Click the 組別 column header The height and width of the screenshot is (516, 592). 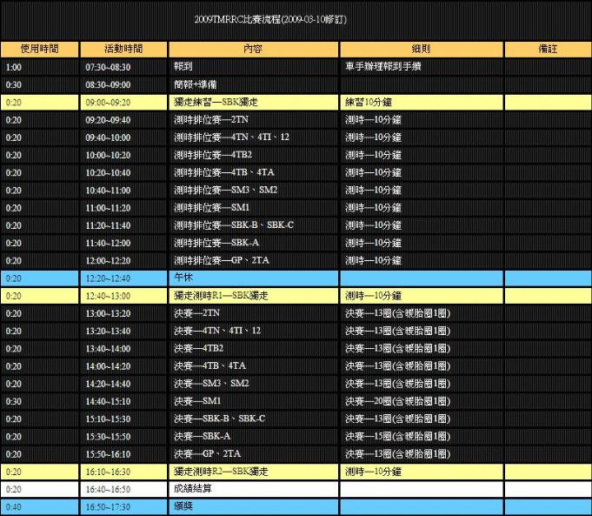pyautogui.click(x=421, y=50)
